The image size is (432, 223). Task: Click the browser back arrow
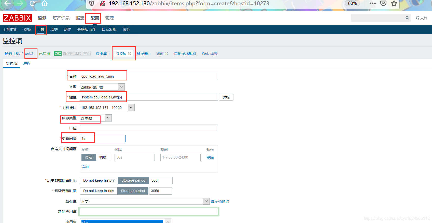point(7,3)
